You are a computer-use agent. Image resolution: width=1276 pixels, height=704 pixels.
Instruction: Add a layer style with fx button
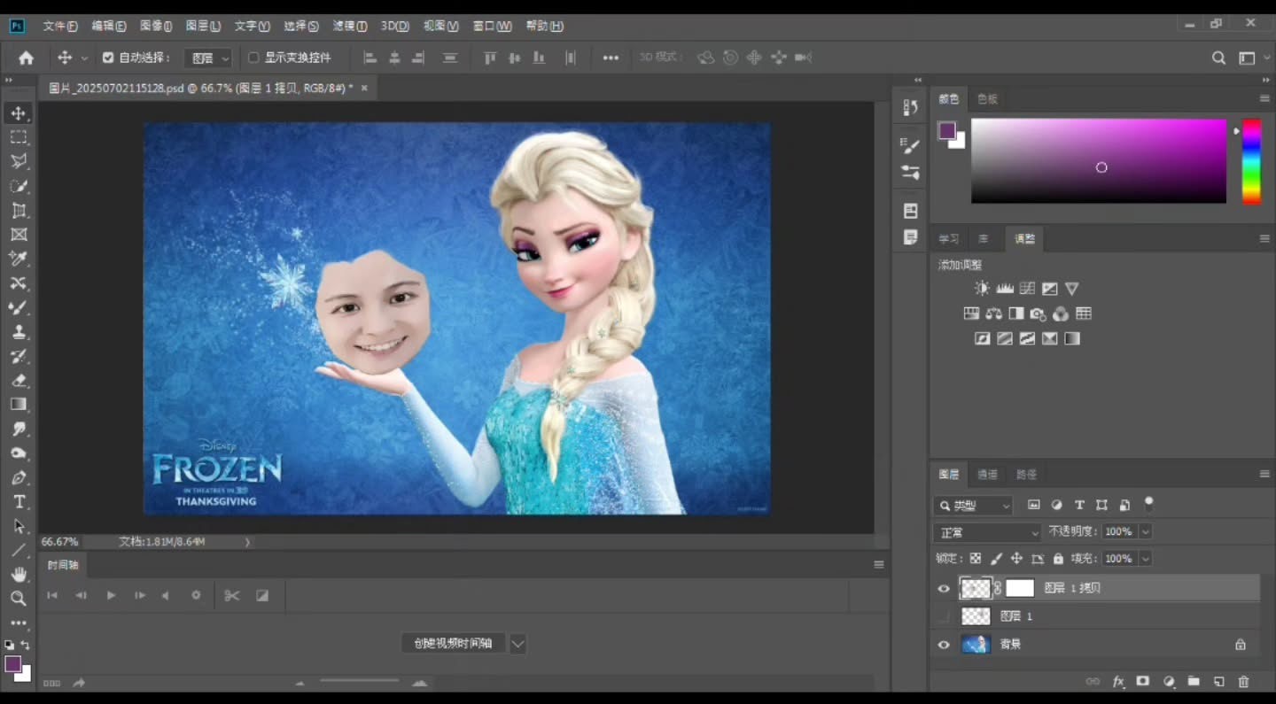[x=1118, y=682]
